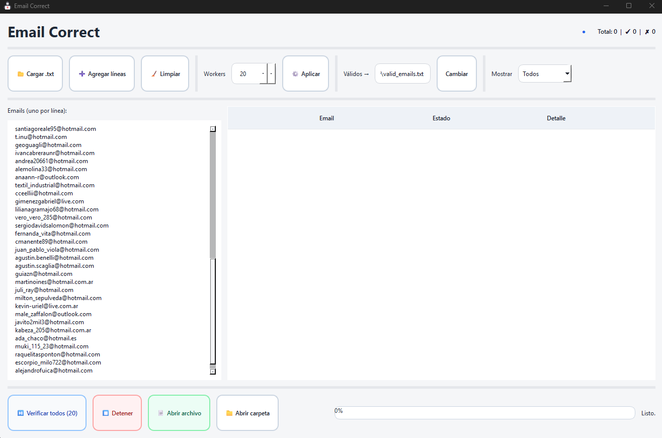662x438 pixels.
Task: Click the folder icon on Cargar .txt
Action: [21, 74]
